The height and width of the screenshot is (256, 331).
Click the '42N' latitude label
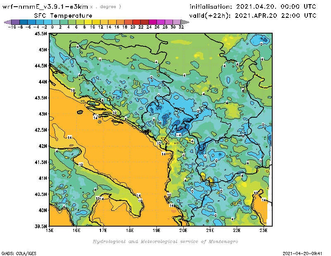click(x=43, y=146)
